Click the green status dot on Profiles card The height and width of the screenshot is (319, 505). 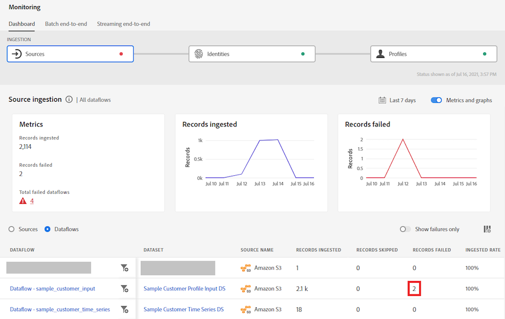pos(485,54)
